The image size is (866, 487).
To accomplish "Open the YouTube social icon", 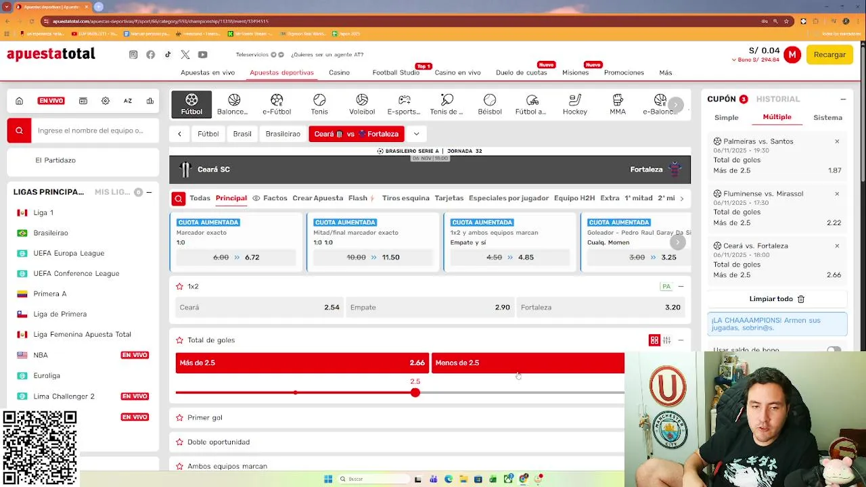I will (x=203, y=55).
